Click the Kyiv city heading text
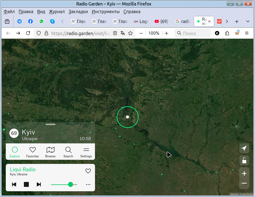 tap(29, 132)
